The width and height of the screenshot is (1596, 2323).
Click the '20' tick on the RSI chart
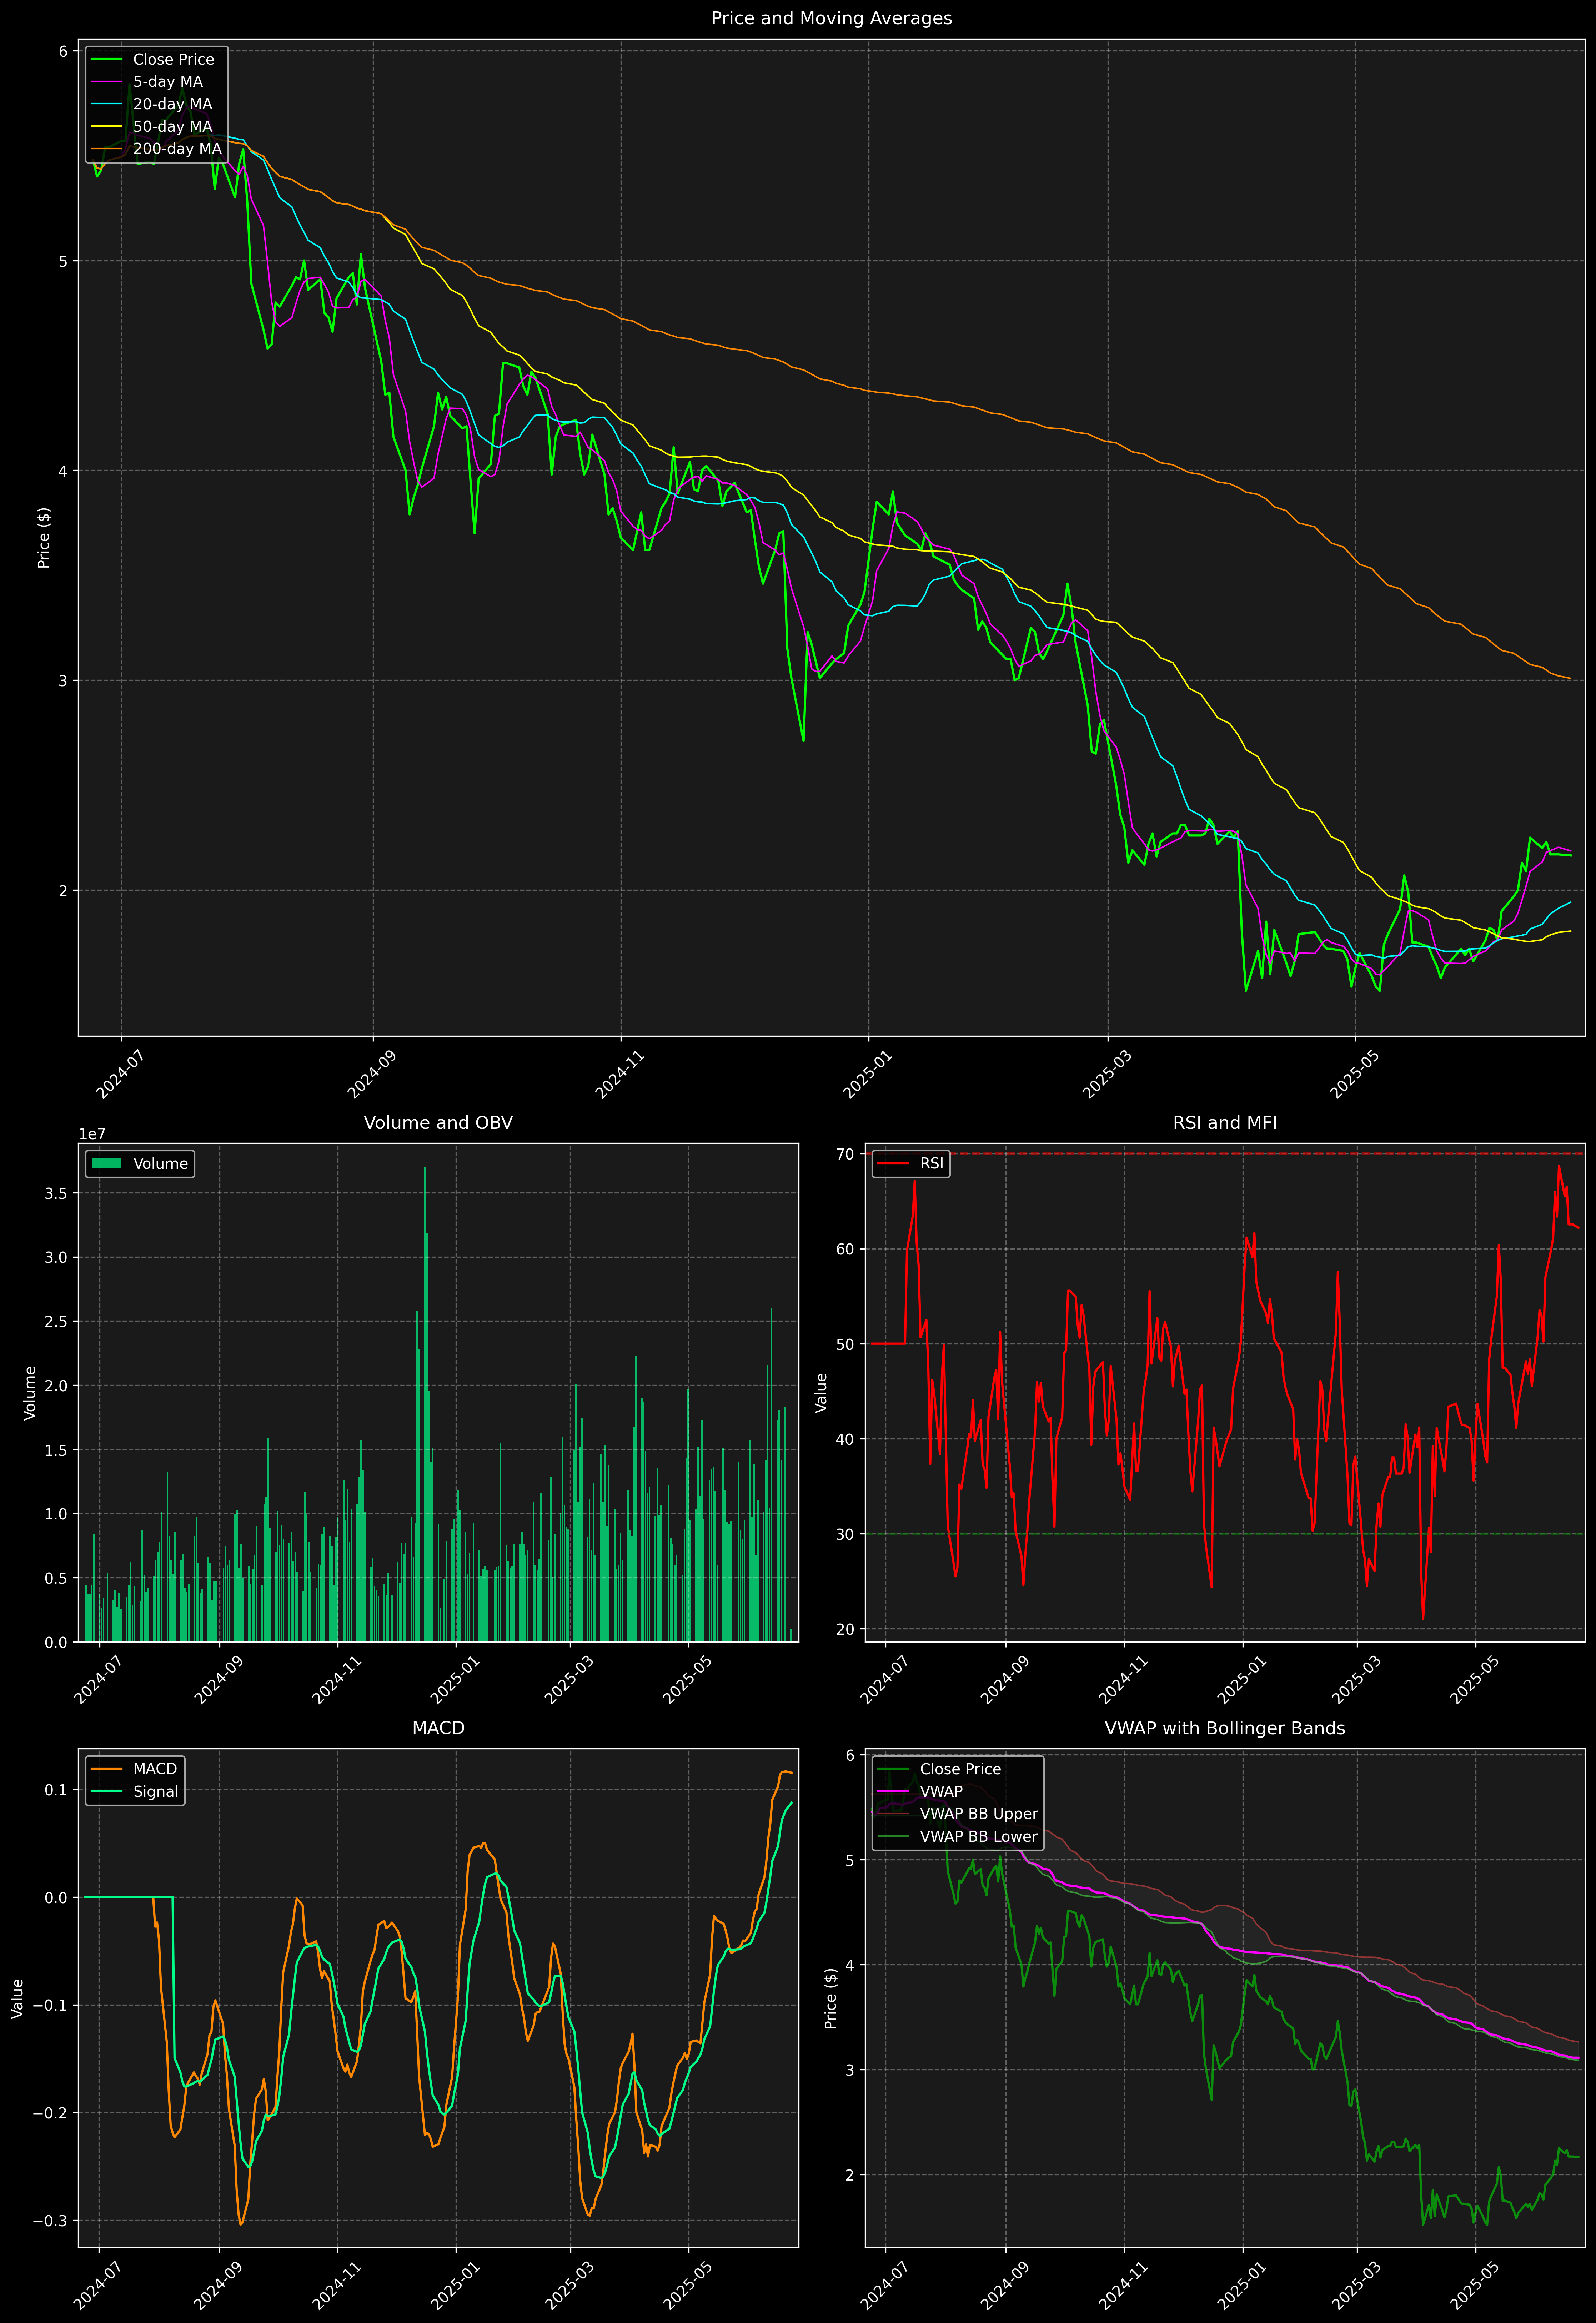(x=846, y=1629)
